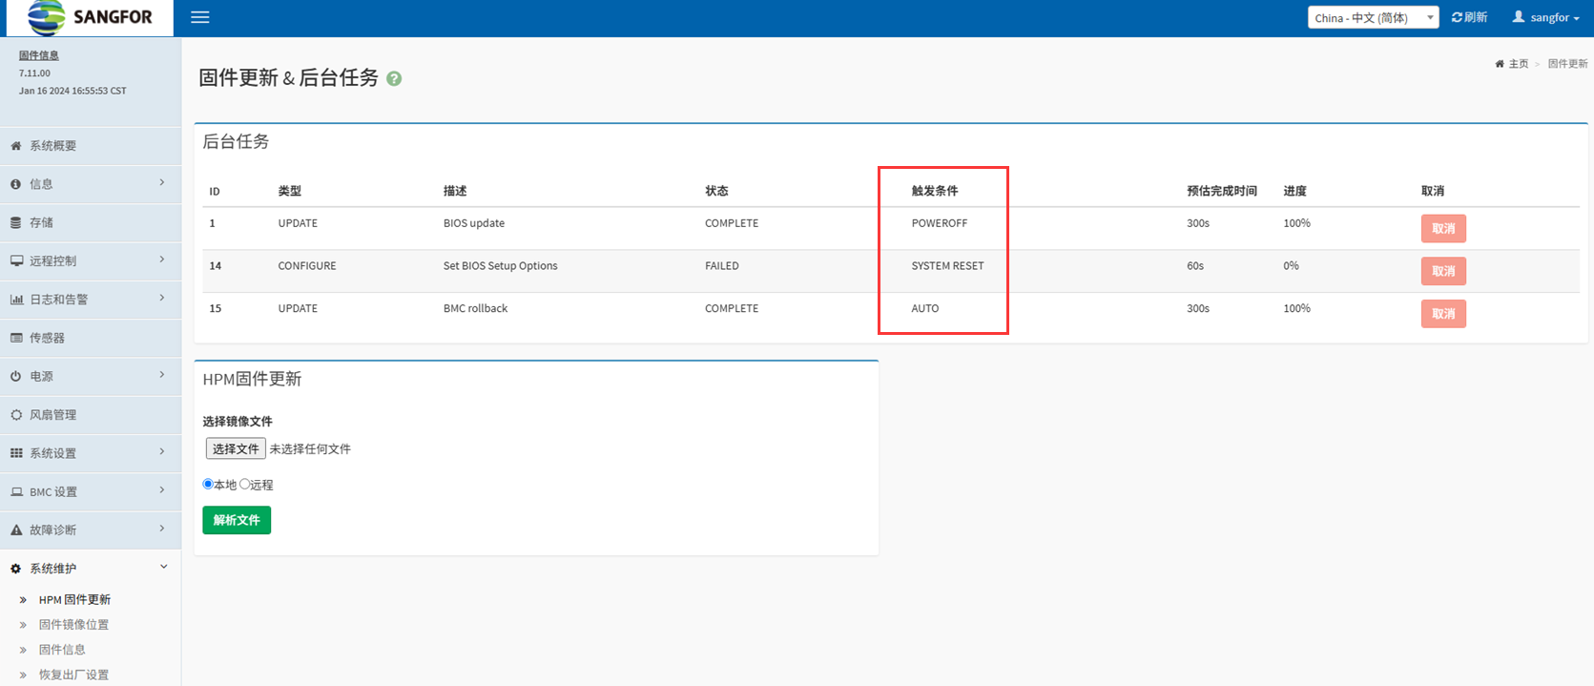Screen dimensions: 1594x686
Task: Open the China language selection dropdown
Action: click(1373, 17)
